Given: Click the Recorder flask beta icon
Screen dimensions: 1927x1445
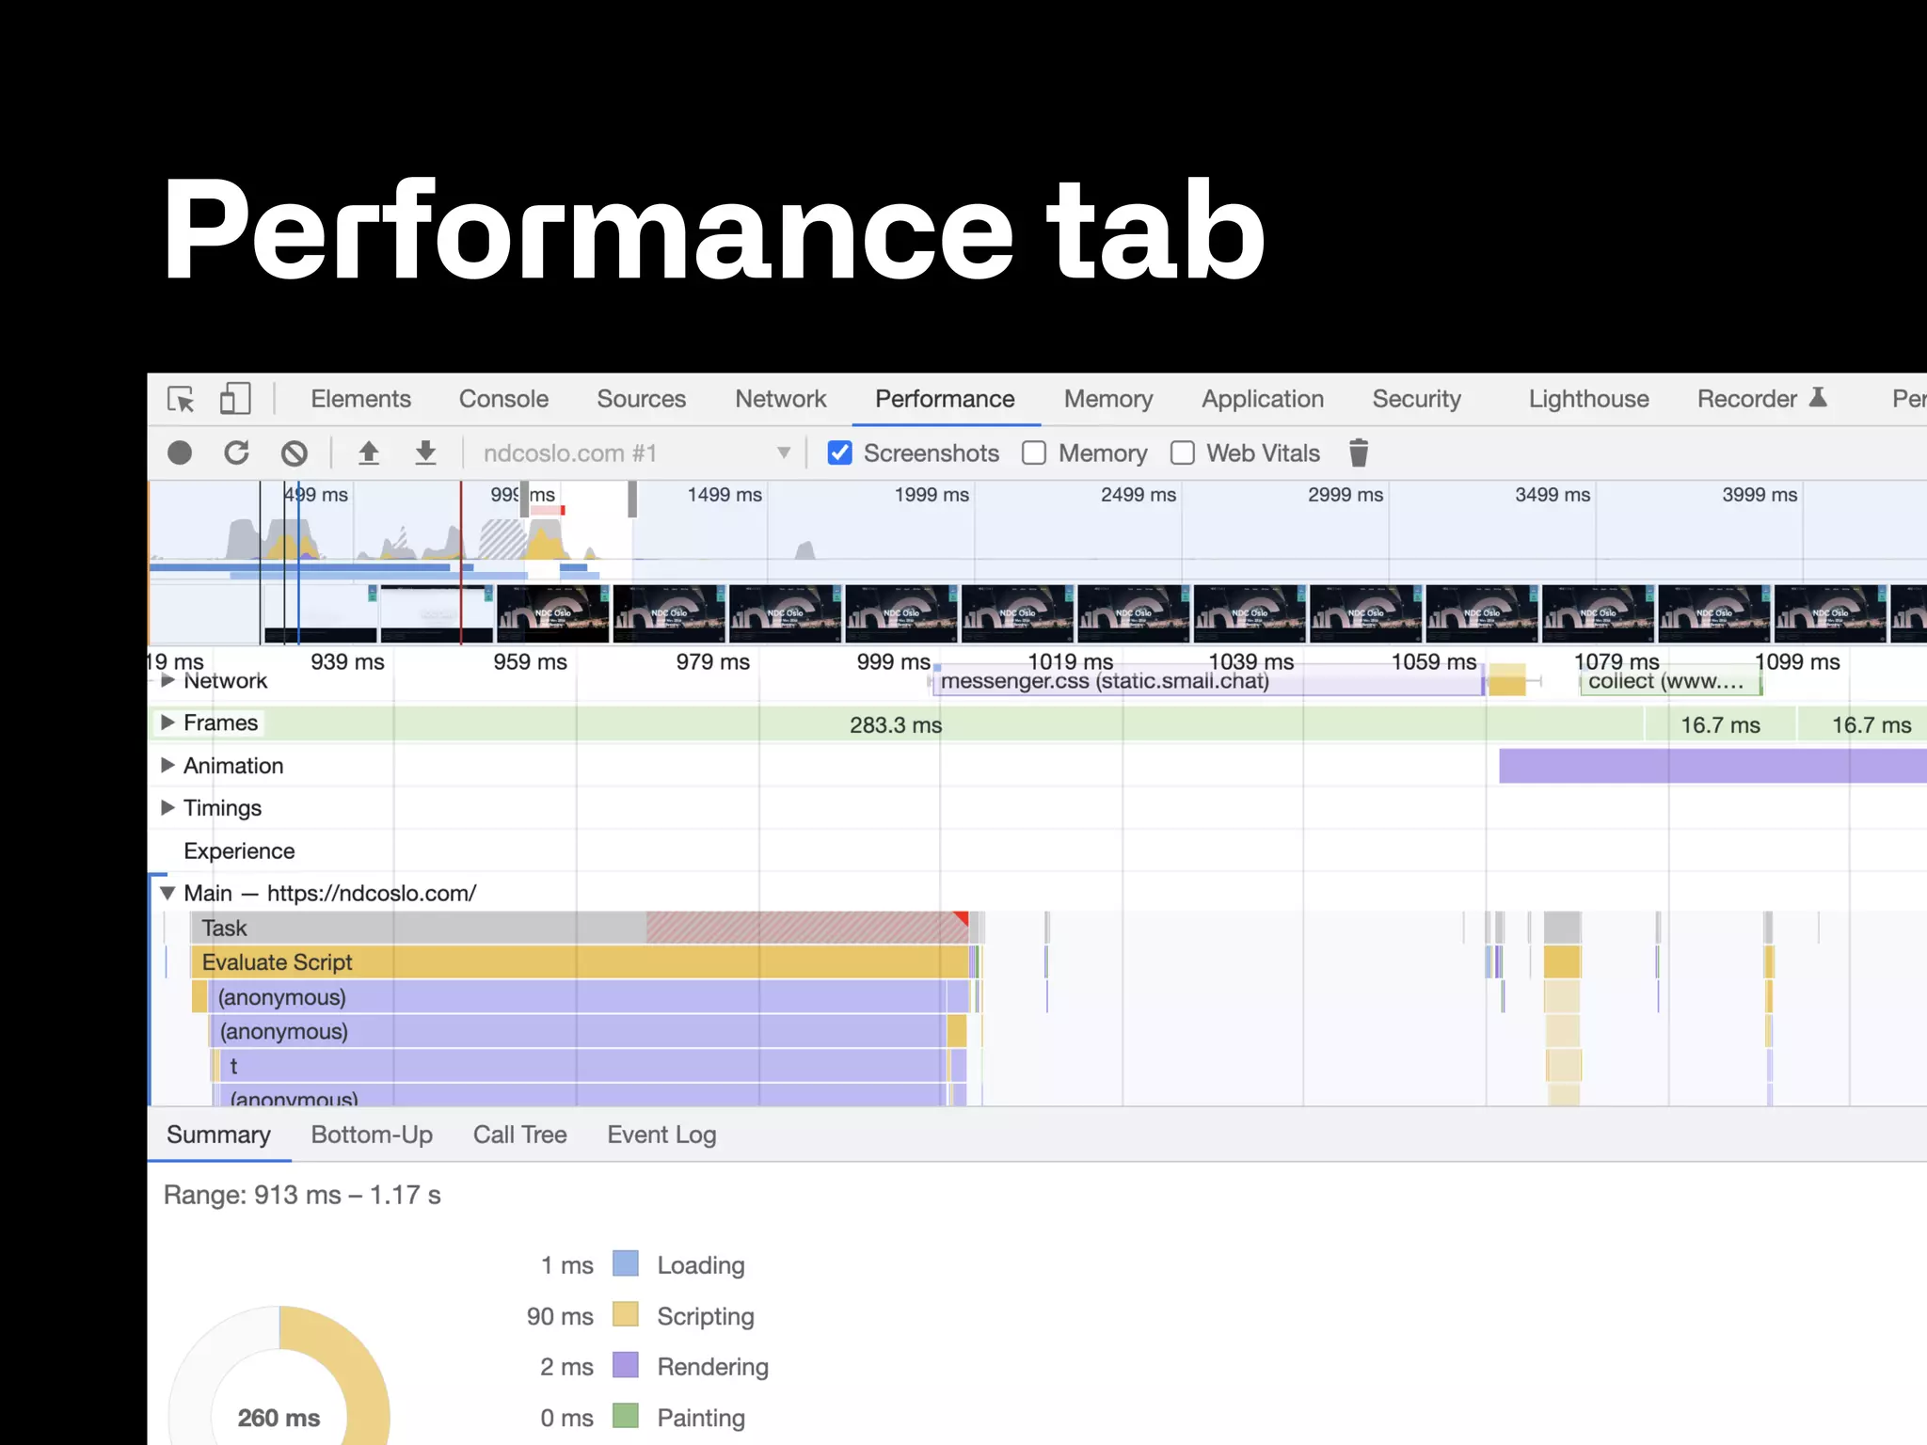Looking at the screenshot, I should point(1818,398).
